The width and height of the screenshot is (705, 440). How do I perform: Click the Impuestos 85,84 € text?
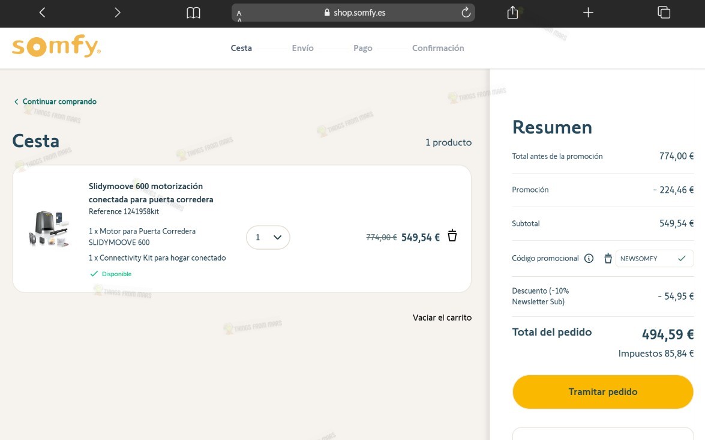point(656,354)
